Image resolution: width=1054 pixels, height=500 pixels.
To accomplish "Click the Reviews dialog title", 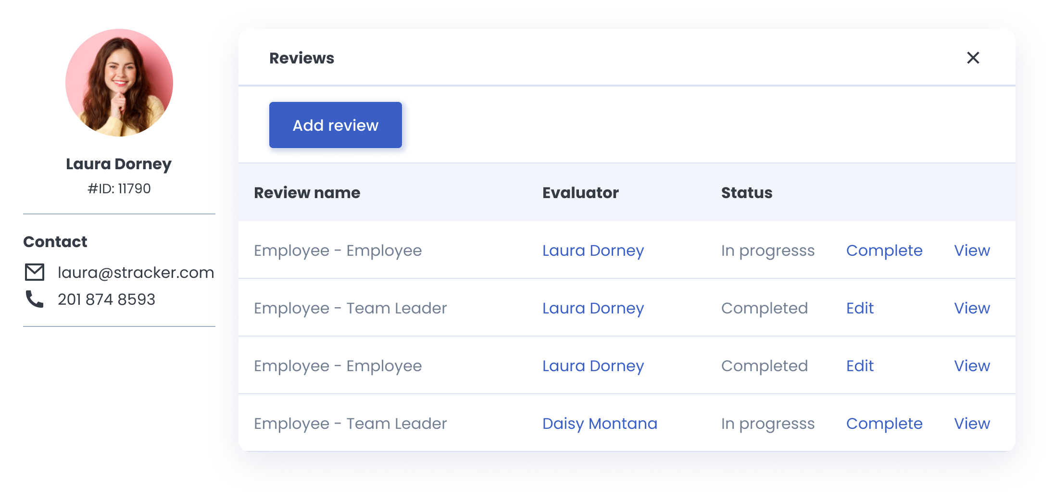I will click(x=302, y=58).
